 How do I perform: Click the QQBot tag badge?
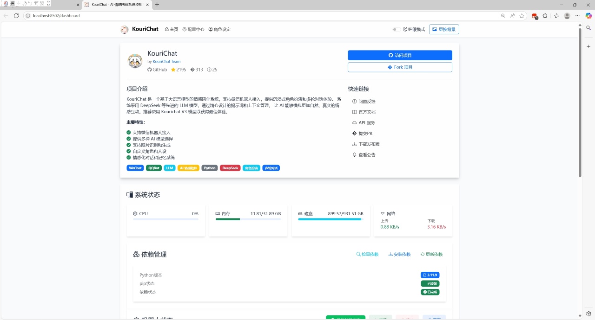pos(154,168)
